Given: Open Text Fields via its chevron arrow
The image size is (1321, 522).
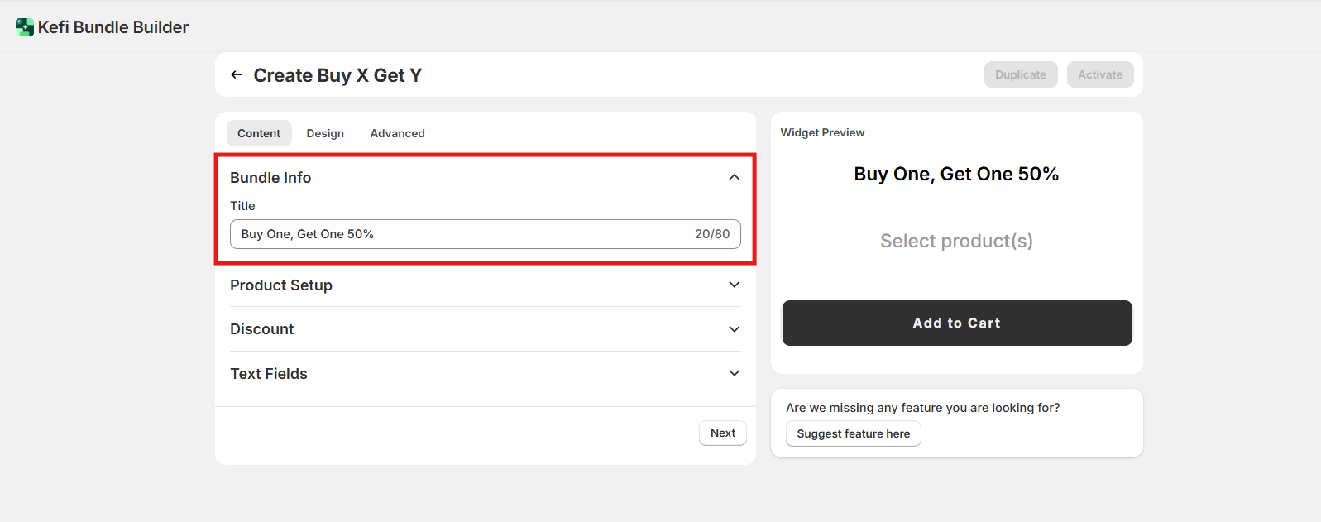Looking at the screenshot, I should (734, 373).
